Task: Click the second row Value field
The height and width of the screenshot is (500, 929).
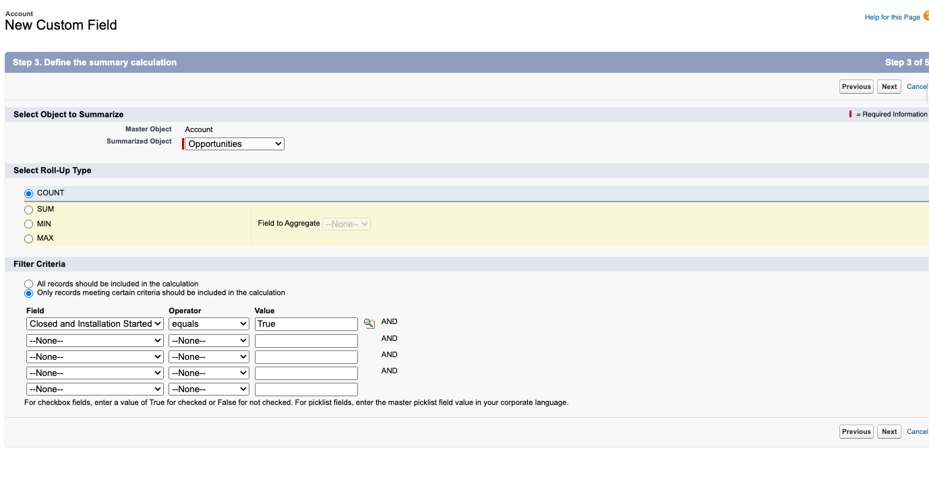Action: pos(306,341)
